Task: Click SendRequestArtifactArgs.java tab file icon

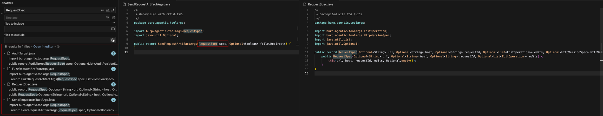Action: pos(124,4)
